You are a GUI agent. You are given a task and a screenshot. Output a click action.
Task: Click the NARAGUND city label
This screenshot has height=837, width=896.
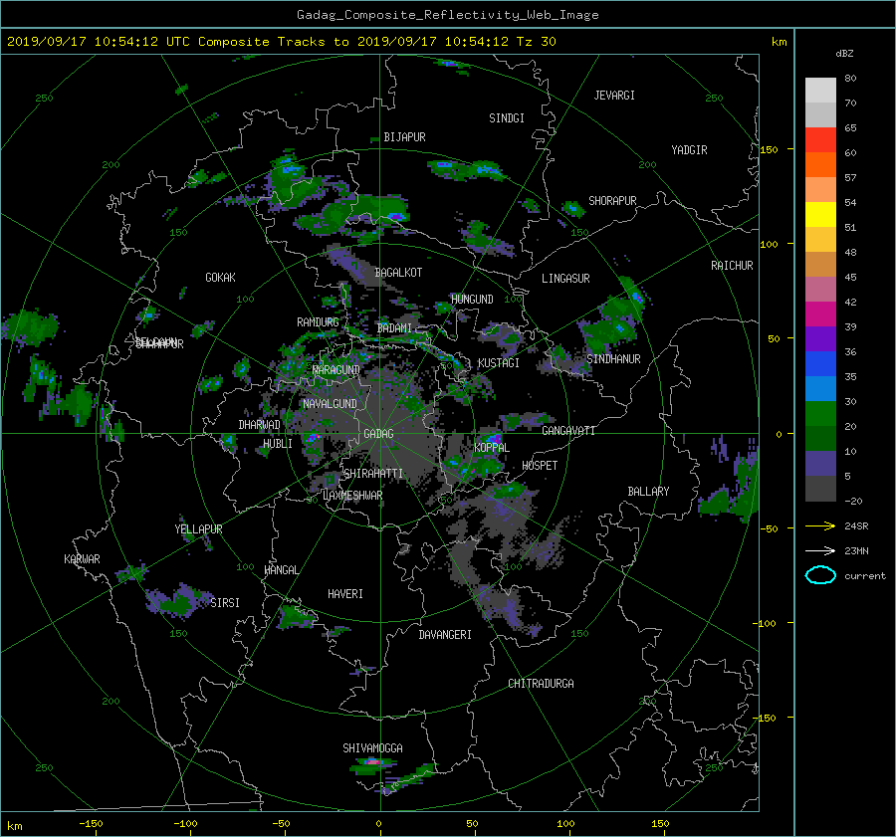tap(336, 370)
